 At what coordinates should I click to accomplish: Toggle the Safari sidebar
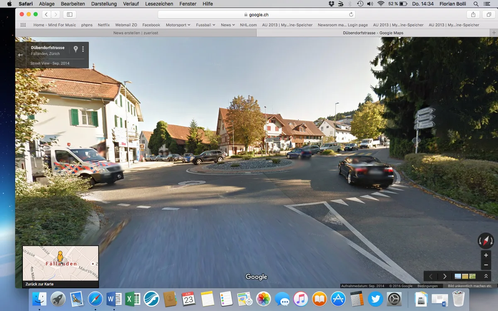coord(69,15)
